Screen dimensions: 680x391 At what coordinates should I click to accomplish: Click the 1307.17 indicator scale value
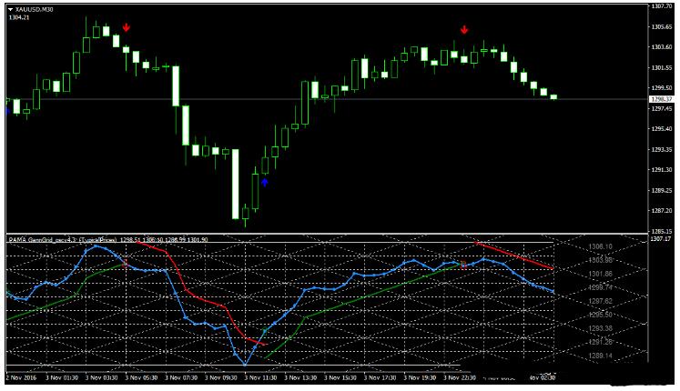pos(662,239)
